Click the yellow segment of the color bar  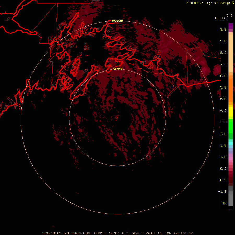231,112
